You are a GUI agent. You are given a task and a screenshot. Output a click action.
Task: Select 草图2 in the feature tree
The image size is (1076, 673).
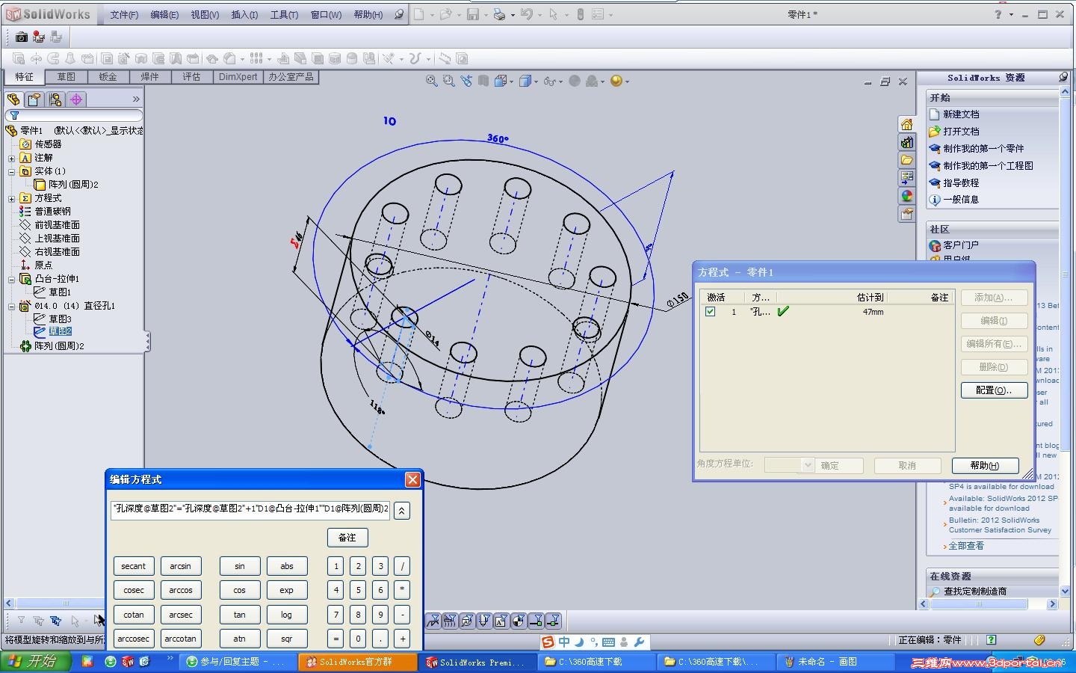[60, 331]
